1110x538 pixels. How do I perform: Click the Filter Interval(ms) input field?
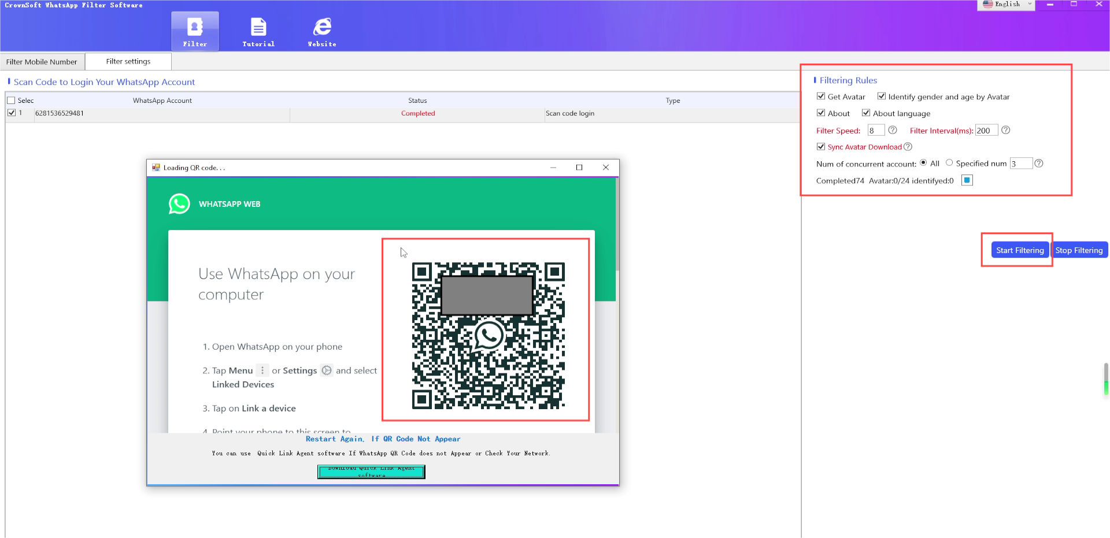pyautogui.click(x=986, y=131)
